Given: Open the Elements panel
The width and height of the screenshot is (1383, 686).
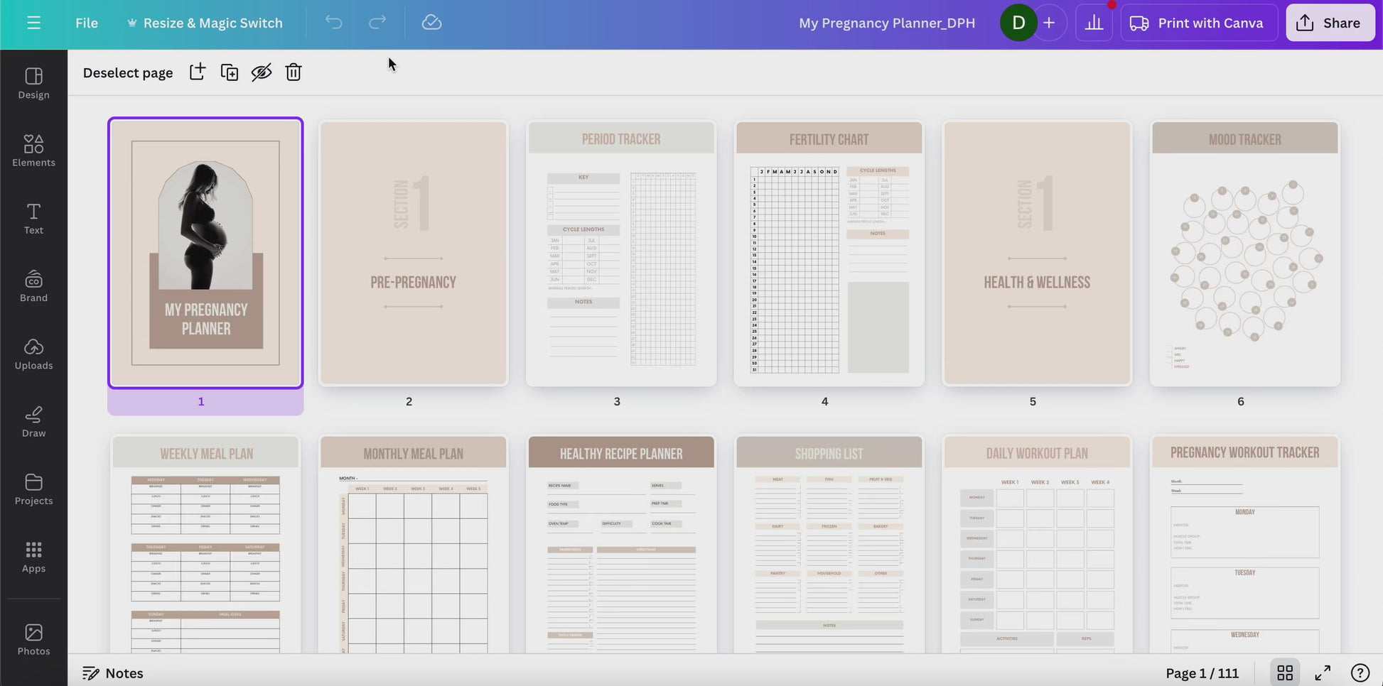Looking at the screenshot, I should (33, 151).
